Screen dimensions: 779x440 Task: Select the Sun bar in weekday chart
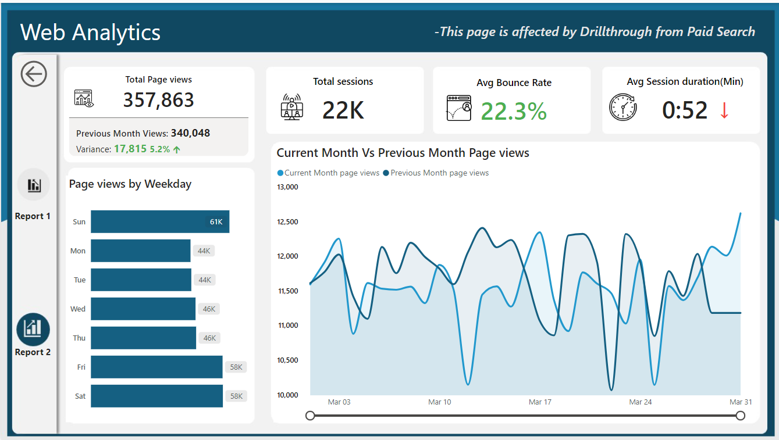pyautogui.click(x=160, y=221)
